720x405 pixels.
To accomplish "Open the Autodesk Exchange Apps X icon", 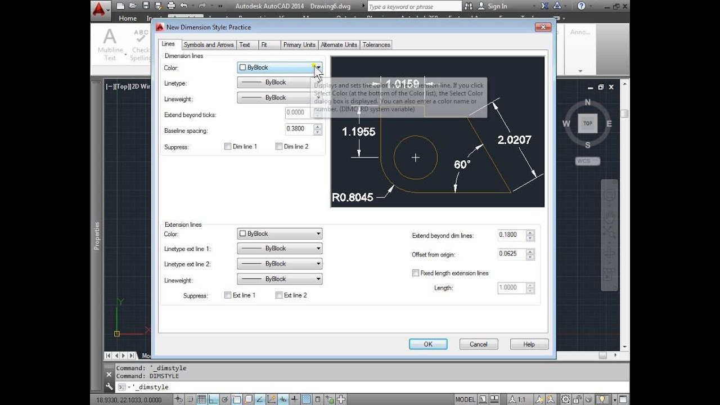I will point(544,6).
